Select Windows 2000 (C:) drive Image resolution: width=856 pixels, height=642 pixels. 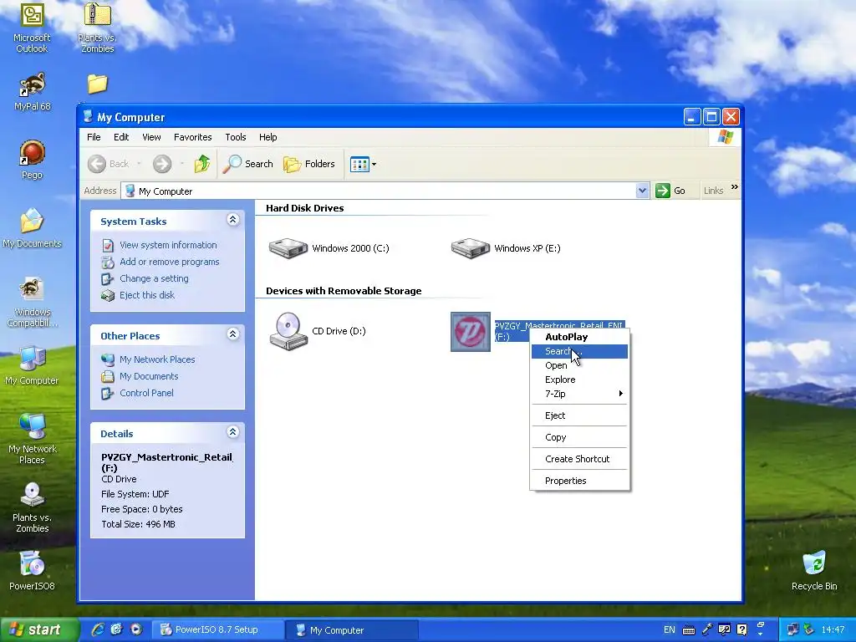point(329,248)
